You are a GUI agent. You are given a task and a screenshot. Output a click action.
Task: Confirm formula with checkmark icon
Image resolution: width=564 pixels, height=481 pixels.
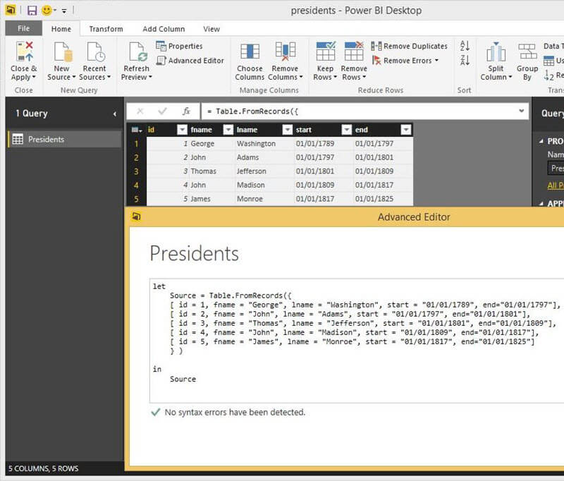(x=162, y=111)
